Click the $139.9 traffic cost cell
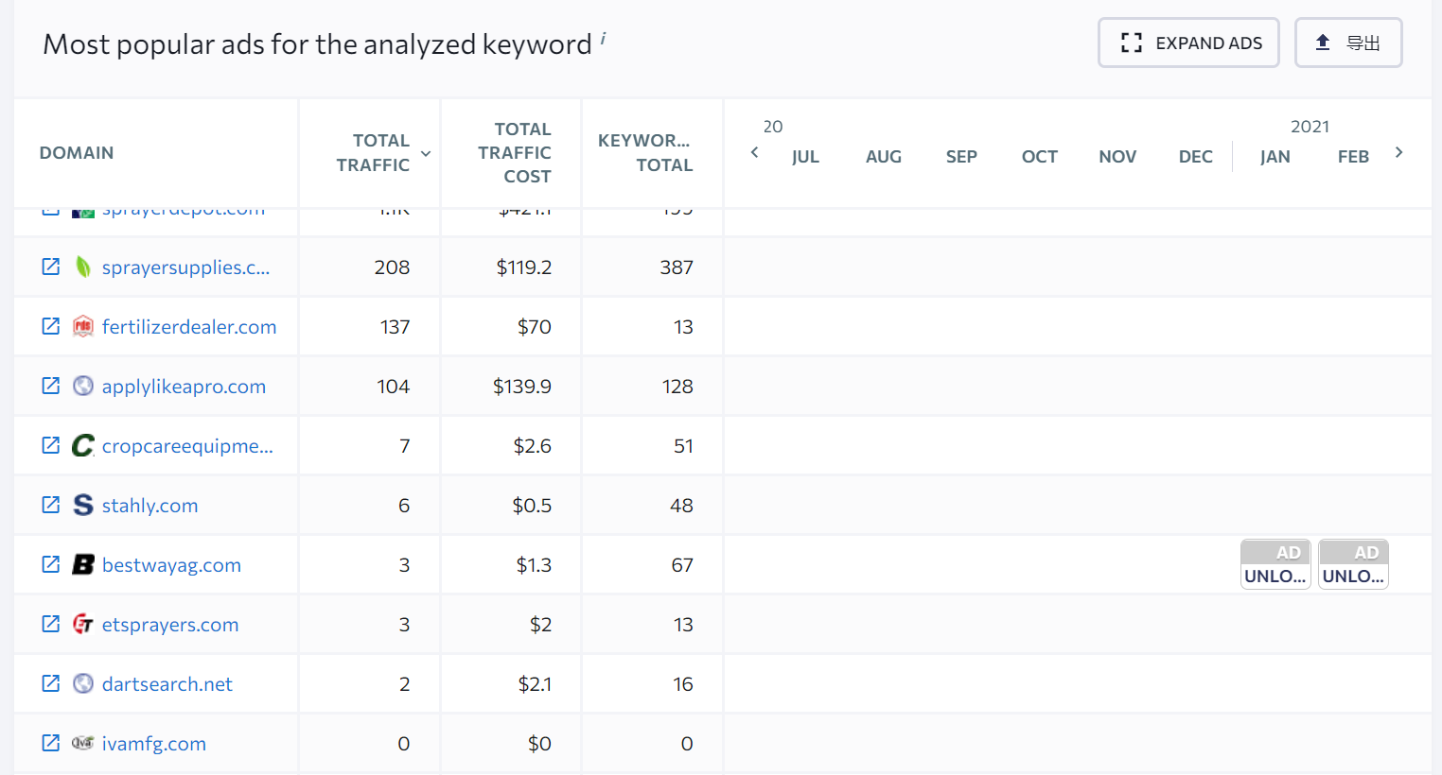Viewport: 1442px width, 775px height. 522,387
